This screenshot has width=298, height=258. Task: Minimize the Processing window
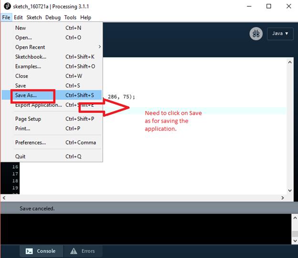pyautogui.click(x=249, y=6)
